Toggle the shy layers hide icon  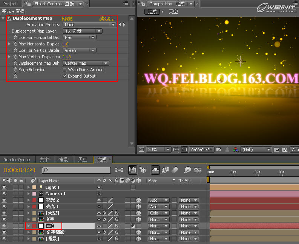155,170
